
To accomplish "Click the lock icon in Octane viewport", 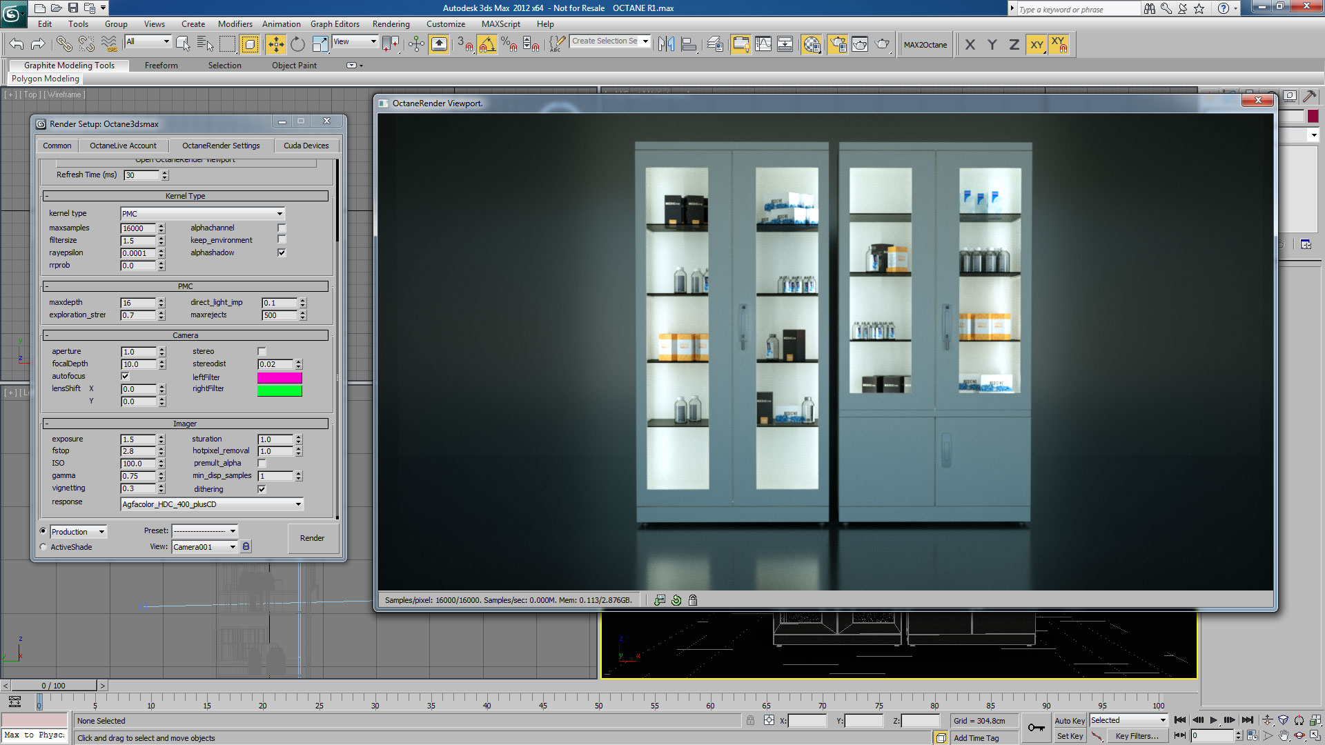I will click(693, 600).
